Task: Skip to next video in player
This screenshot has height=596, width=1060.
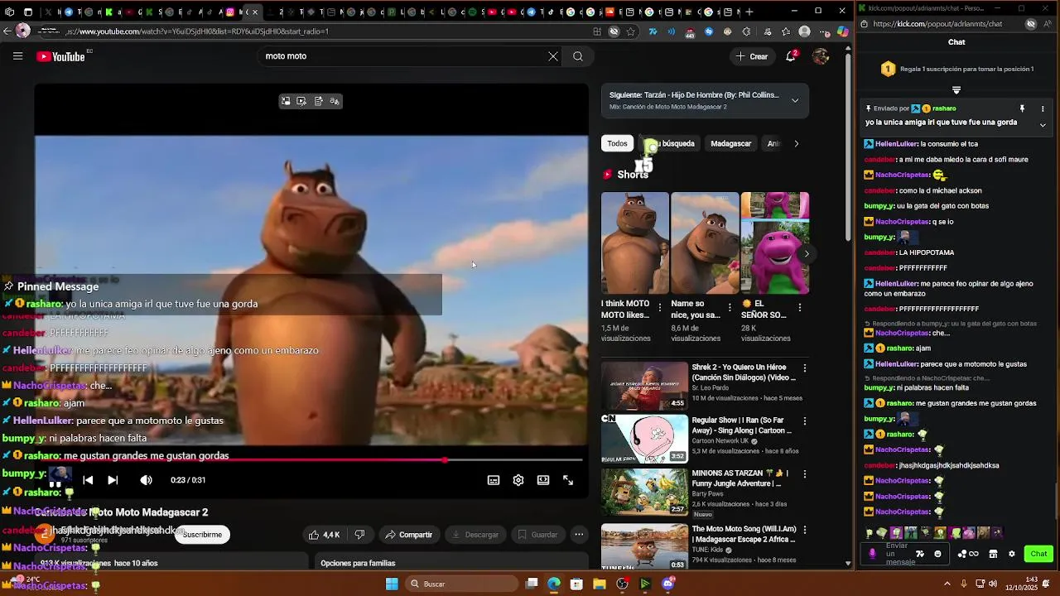Action: pos(113,480)
